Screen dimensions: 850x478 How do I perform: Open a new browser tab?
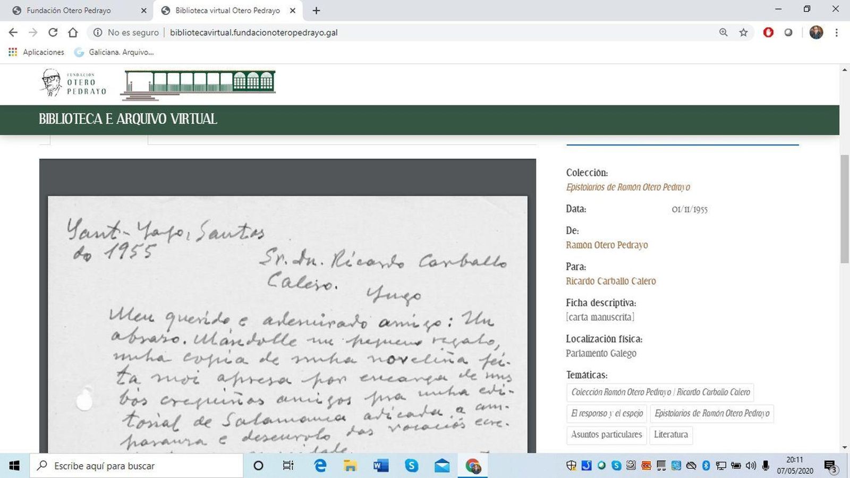click(x=317, y=11)
